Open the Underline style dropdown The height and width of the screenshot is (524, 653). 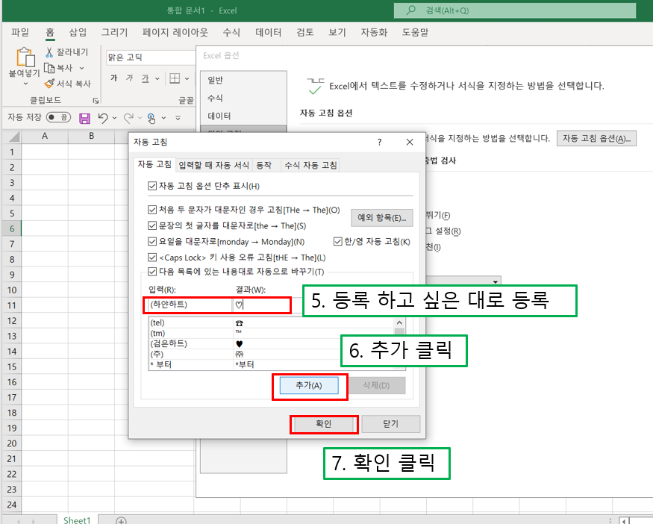tap(157, 78)
